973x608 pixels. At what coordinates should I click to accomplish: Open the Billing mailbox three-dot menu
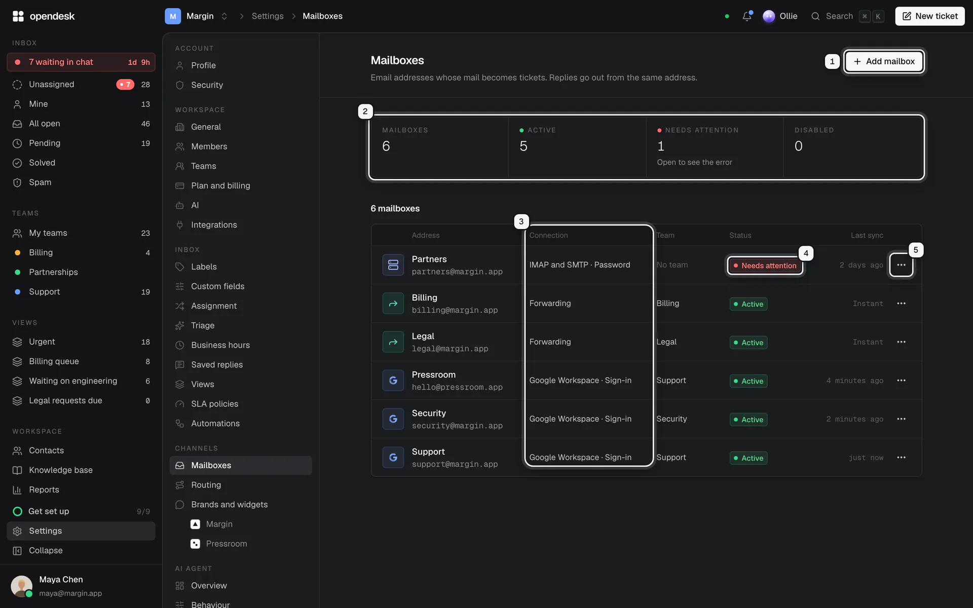point(901,303)
